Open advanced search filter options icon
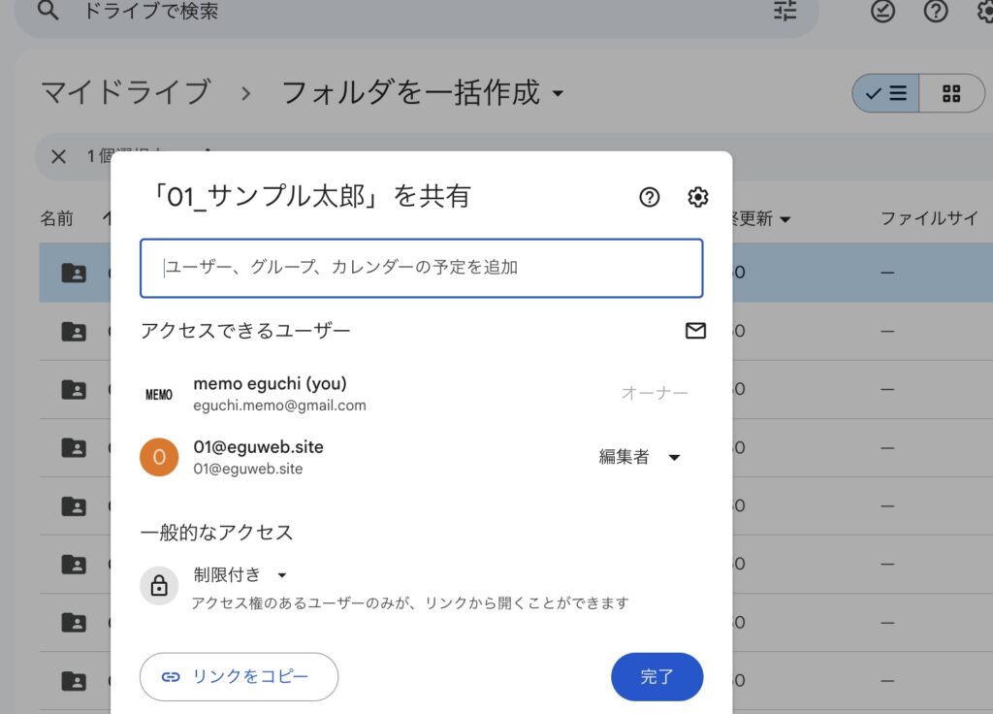The height and width of the screenshot is (714, 993). click(785, 11)
